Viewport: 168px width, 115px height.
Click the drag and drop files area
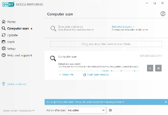[106, 44]
